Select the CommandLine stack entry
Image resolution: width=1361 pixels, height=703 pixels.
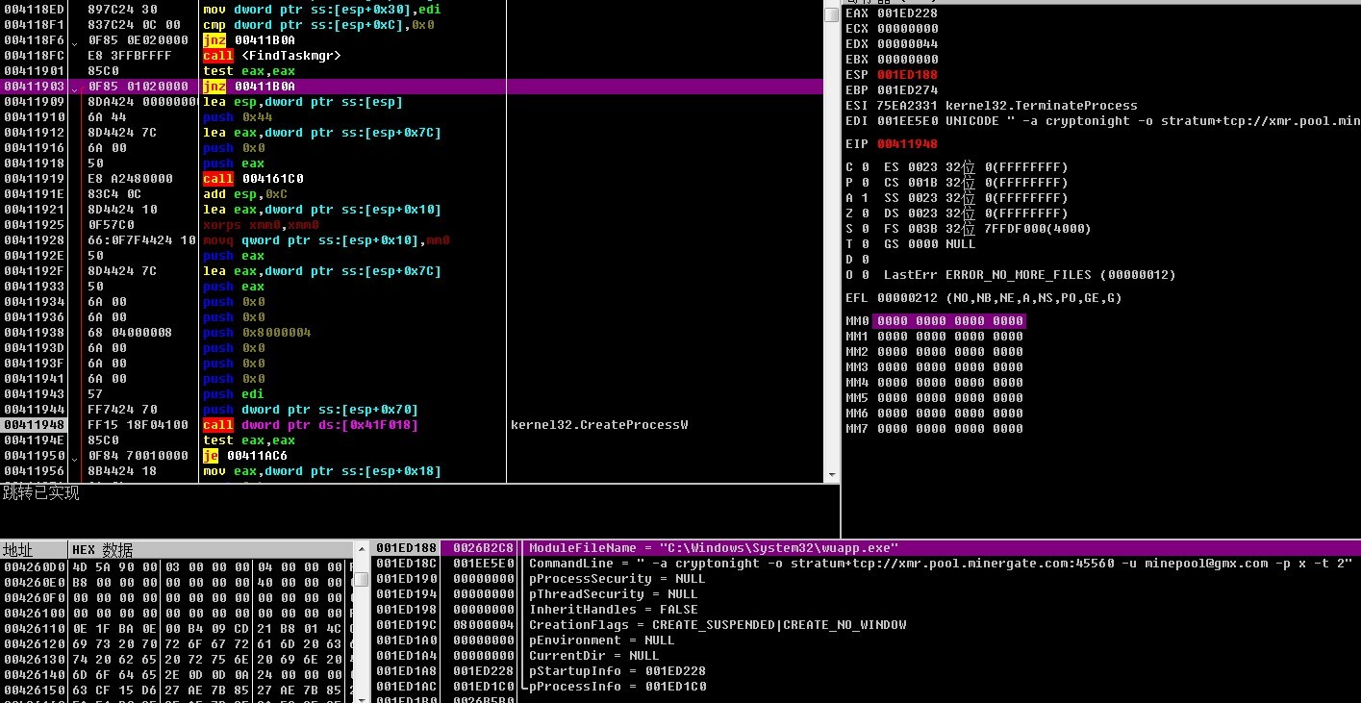(x=941, y=564)
